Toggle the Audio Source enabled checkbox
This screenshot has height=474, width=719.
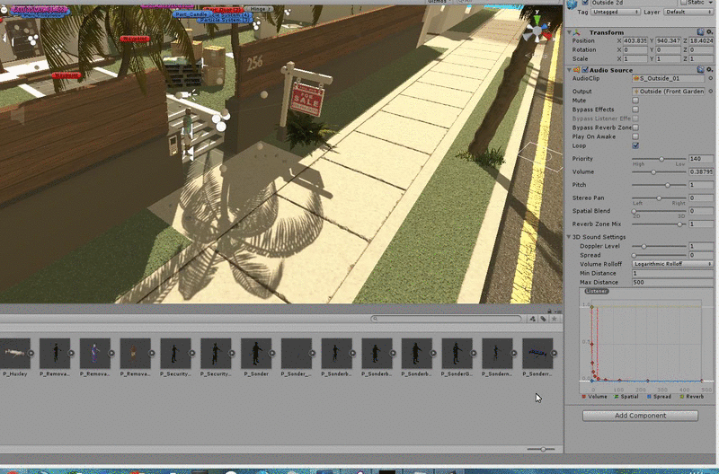coord(585,70)
